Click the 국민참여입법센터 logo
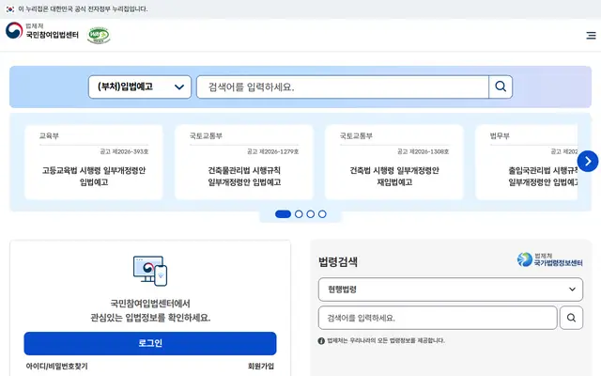Screen dimensions: 601x376 coord(42,31)
